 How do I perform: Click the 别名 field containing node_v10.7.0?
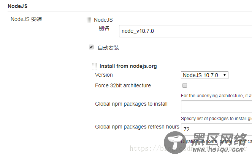185,31
